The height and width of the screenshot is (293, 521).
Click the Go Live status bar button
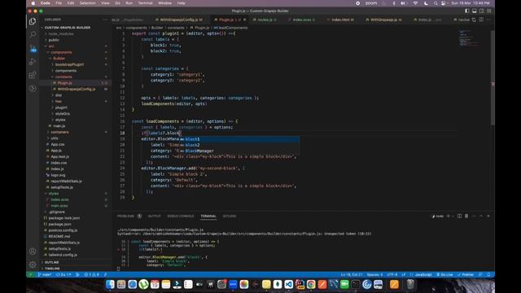point(444,275)
